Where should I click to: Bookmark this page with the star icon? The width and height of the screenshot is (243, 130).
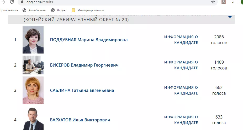[x=213, y=2]
